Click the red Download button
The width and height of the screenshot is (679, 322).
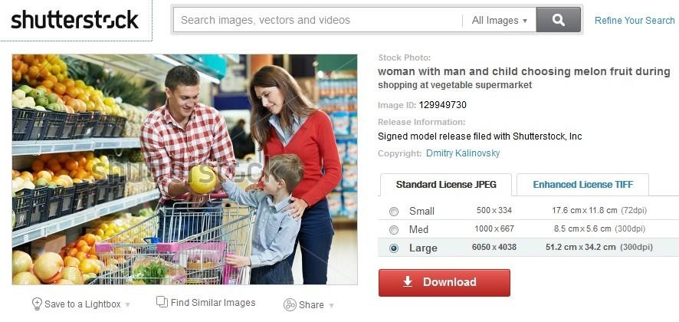[x=444, y=283]
